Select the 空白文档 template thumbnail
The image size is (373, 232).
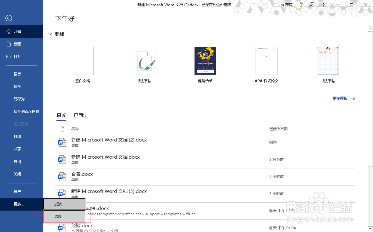(x=83, y=61)
